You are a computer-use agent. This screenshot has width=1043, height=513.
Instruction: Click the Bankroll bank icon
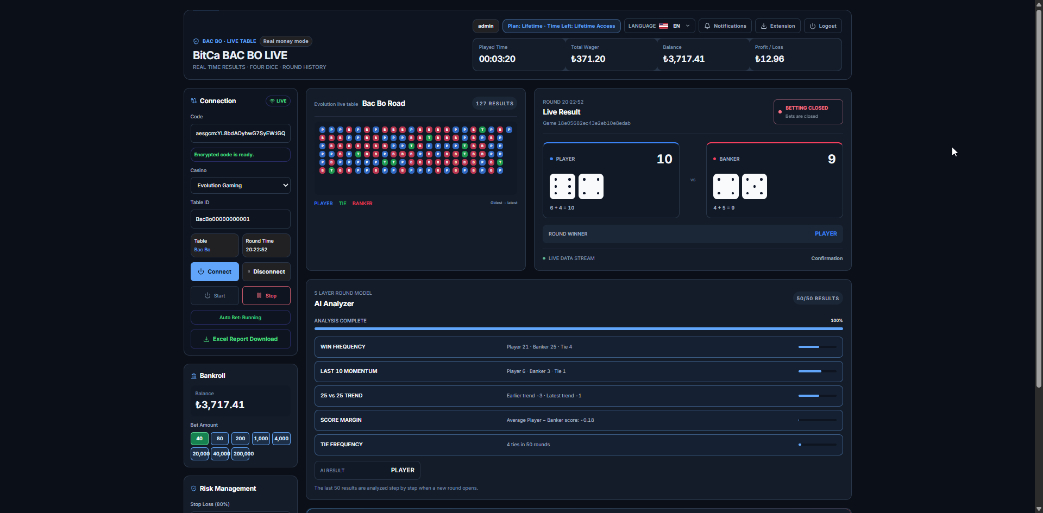click(194, 376)
